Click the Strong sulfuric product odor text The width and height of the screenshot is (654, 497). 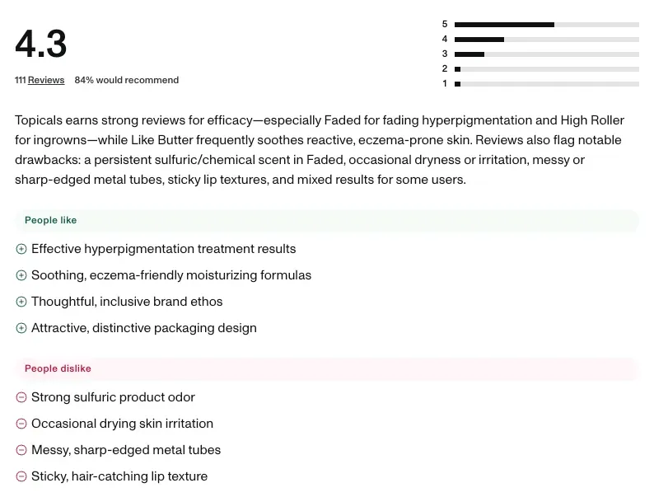[x=113, y=397]
